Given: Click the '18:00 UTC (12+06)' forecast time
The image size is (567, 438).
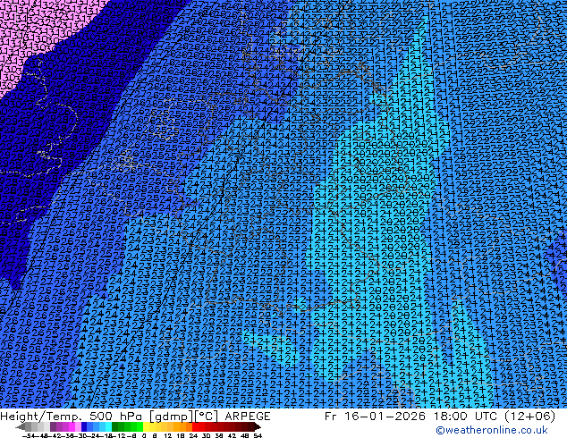Looking at the screenshot, I should 493,417.
